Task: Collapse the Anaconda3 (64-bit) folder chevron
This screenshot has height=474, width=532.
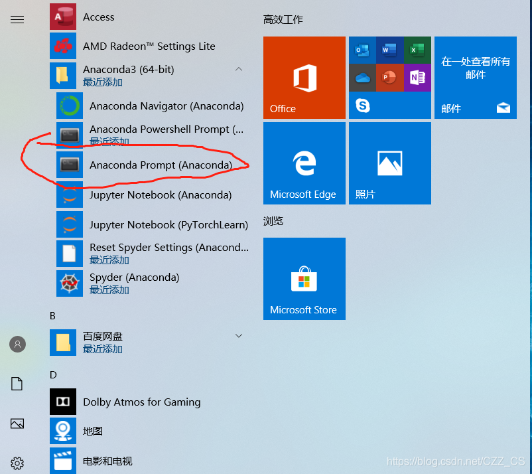Action: coord(239,69)
